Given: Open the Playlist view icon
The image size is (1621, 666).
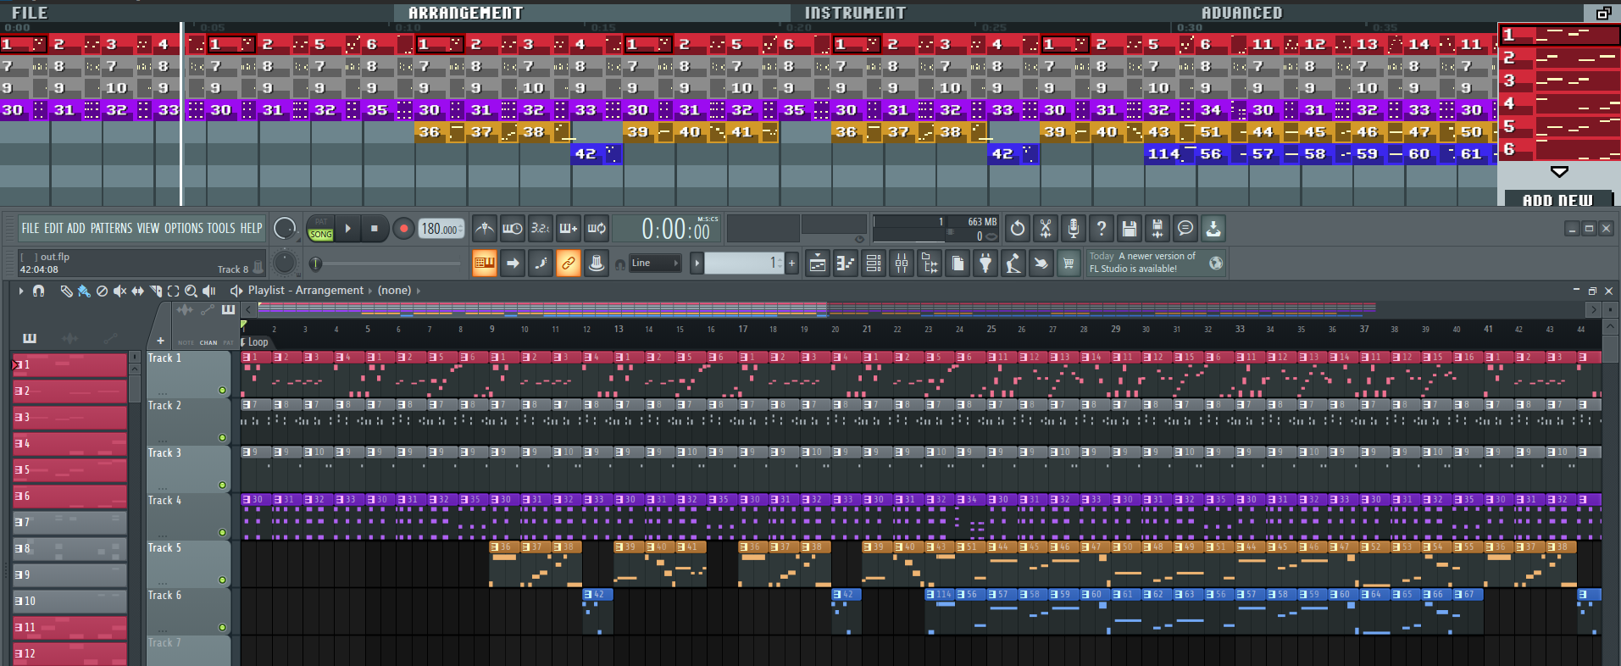Looking at the screenshot, I should [818, 264].
